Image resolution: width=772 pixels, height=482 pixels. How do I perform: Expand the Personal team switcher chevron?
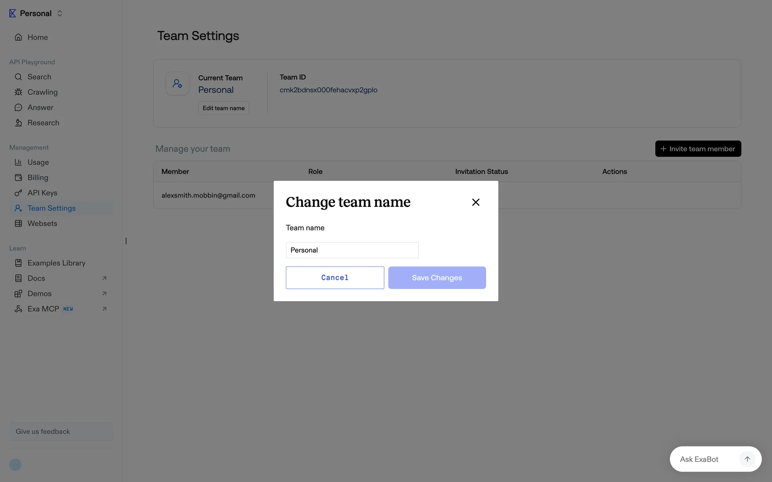[60, 13]
